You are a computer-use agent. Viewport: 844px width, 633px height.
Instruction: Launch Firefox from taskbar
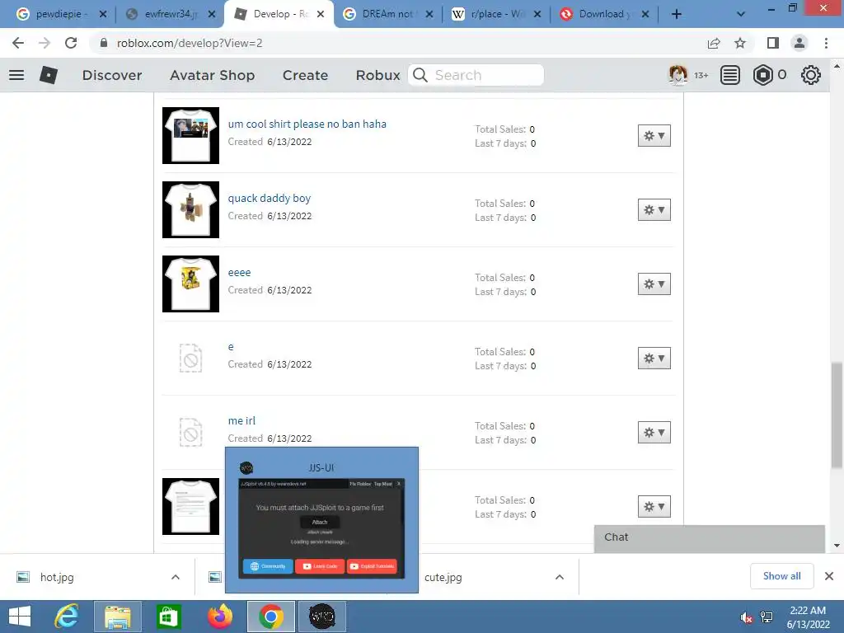pos(219,617)
